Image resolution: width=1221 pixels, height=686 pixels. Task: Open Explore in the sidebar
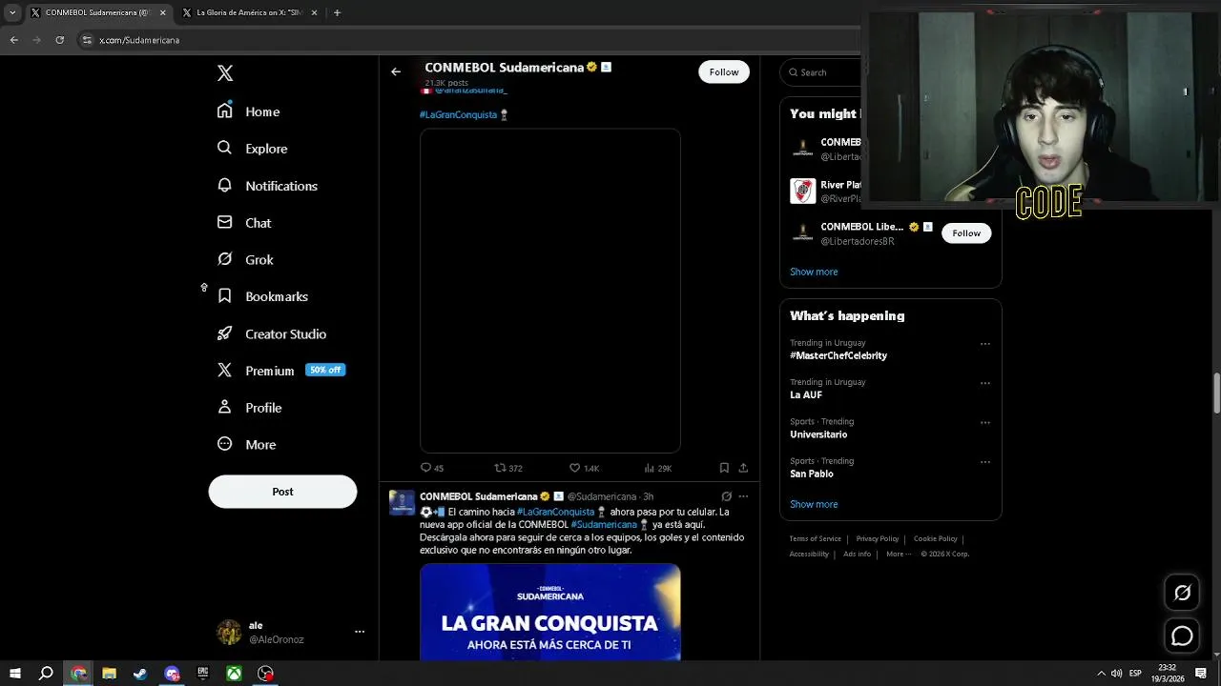tap(252, 149)
